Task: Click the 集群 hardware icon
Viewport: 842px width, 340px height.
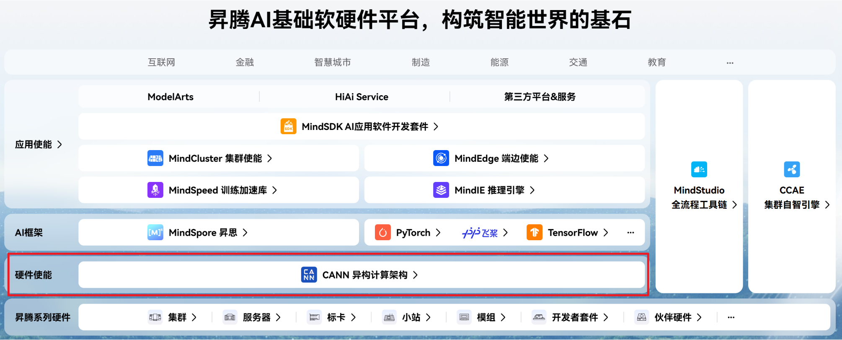Action: 155,317
